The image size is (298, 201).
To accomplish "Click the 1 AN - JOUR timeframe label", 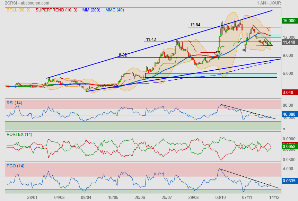I will (x=269, y=3).
